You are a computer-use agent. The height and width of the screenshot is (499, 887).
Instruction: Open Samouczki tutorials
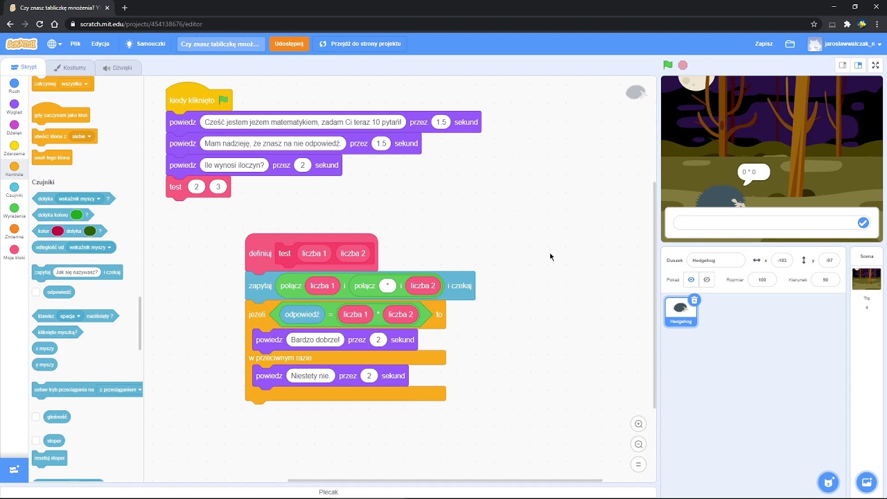point(146,44)
